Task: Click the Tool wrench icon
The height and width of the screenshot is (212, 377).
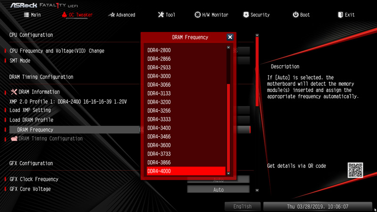Action: click(161, 15)
